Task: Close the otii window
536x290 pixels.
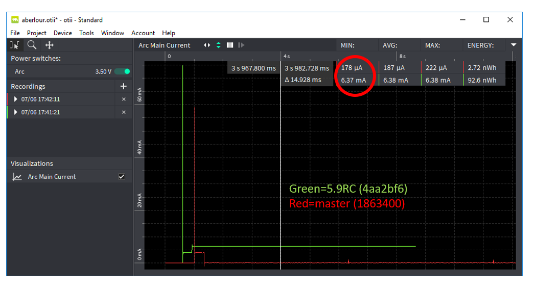Action: pyautogui.click(x=510, y=20)
